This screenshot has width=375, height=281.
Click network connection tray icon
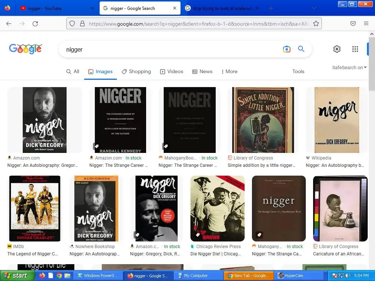coord(341,276)
